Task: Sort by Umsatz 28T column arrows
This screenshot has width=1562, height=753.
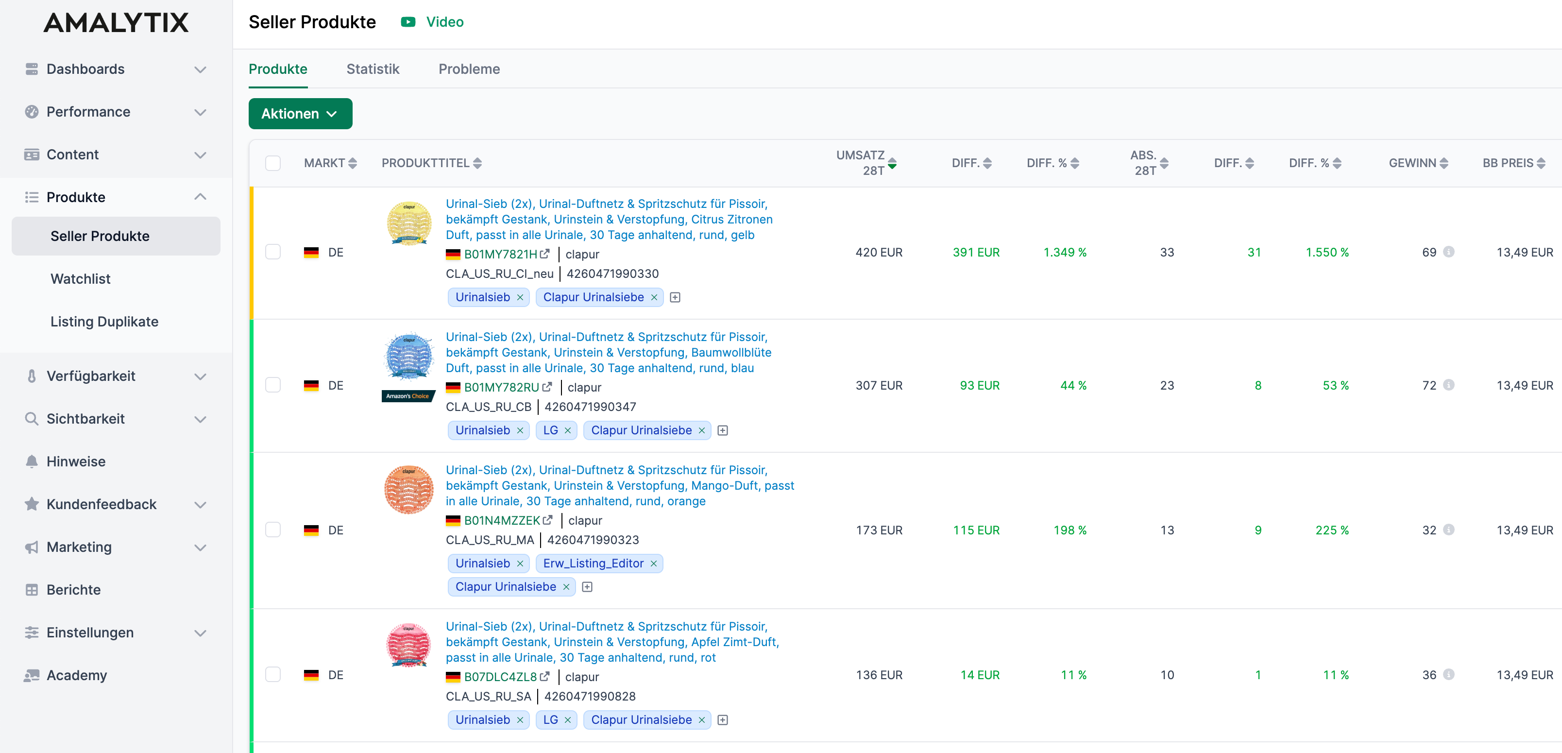Action: [x=892, y=163]
